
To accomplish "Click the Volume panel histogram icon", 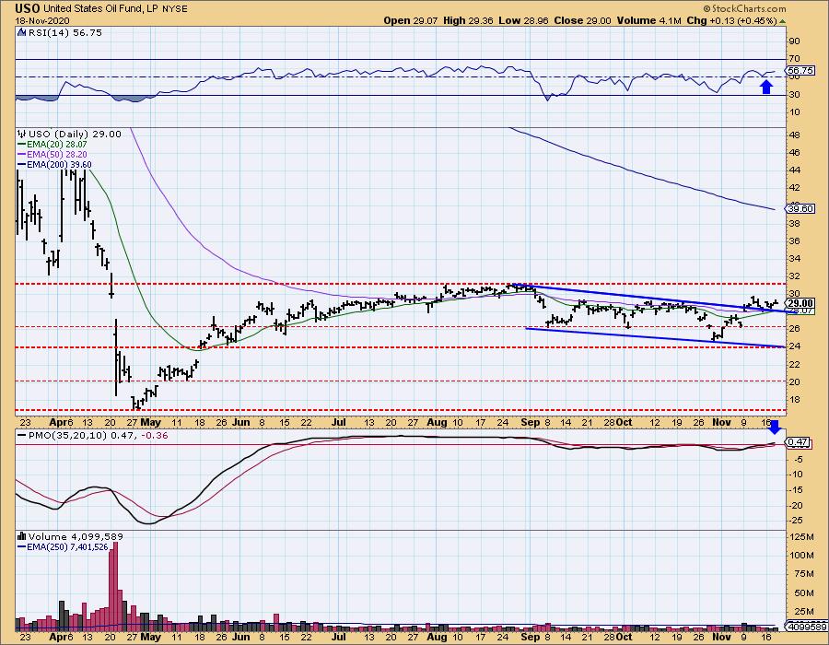I will pyautogui.click(x=22, y=536).
